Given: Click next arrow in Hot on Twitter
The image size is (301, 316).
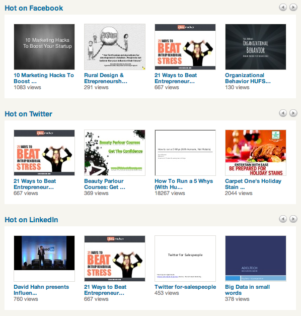Looking at the screenshot, I should point(293,113).
